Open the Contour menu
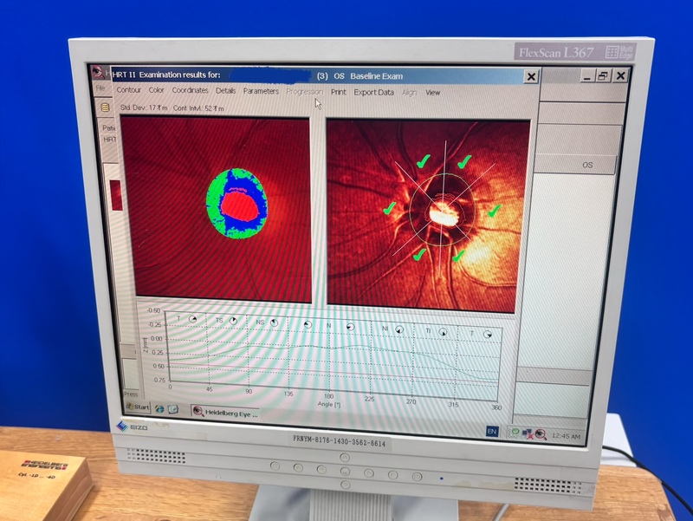The image size is (693, 521). pos(128,90)
